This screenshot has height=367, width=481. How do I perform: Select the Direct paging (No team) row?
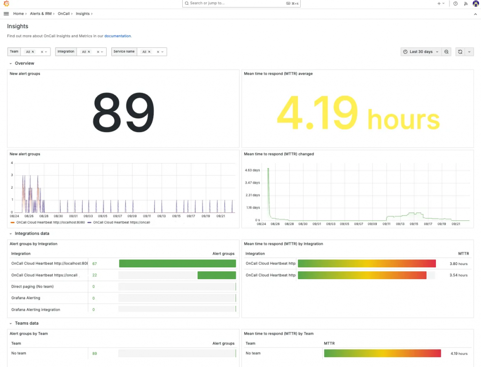[124, 287]
